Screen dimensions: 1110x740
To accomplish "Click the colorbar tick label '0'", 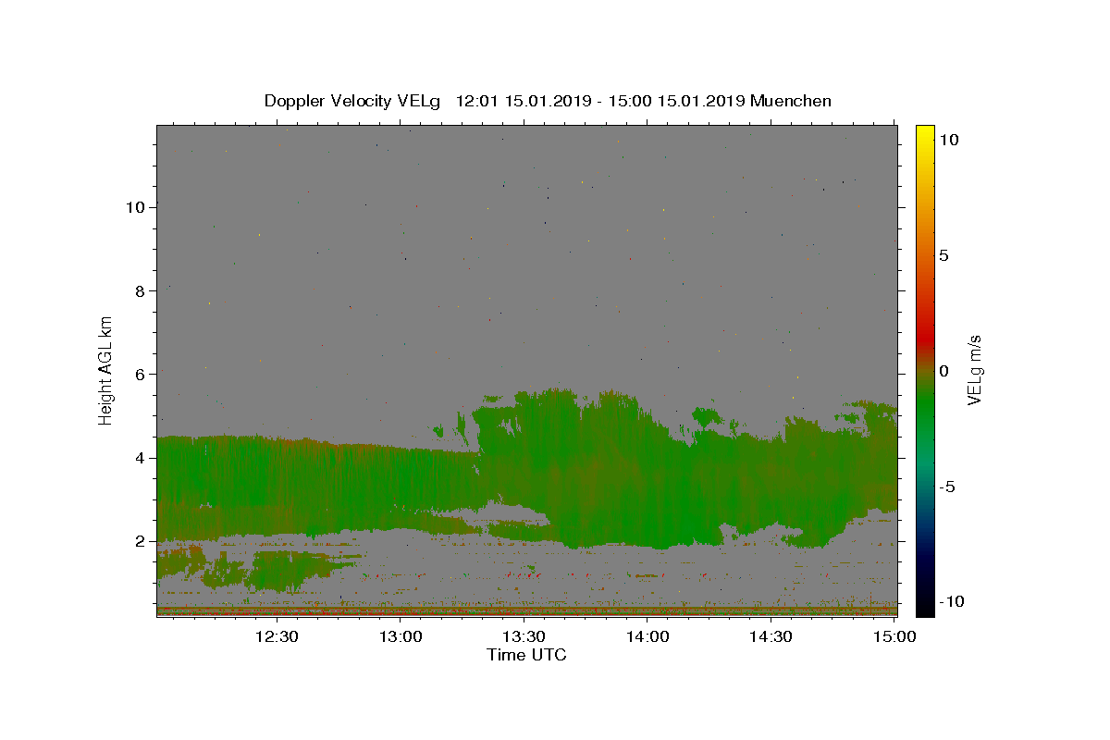I will pyautogui.click(x=943, y=371).
